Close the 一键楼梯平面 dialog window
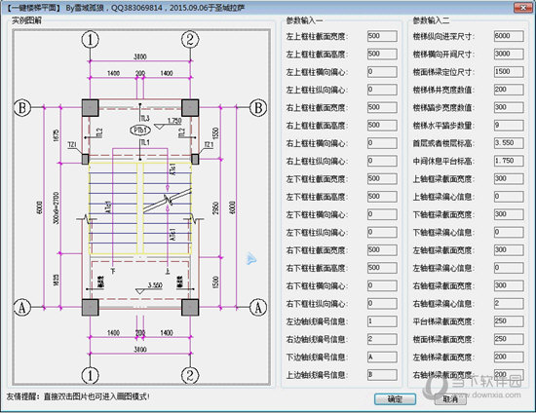The height and width of the screenshot is (413, 536). click(x=523, y=7)
